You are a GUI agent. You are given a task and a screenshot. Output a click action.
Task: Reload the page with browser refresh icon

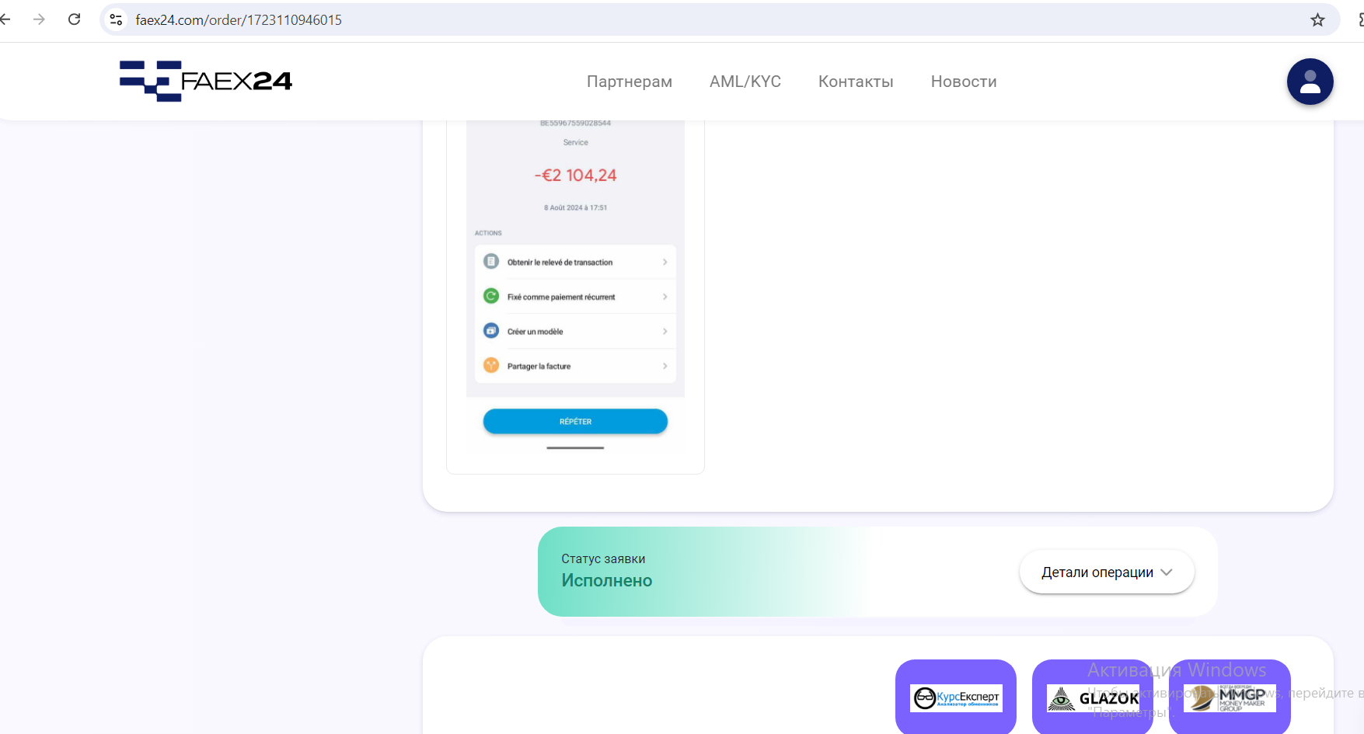(75, 19)
